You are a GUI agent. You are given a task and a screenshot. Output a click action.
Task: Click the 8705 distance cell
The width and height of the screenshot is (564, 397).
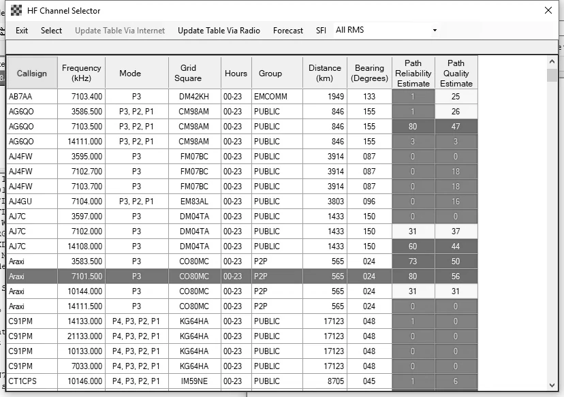[x=325, y=381]
